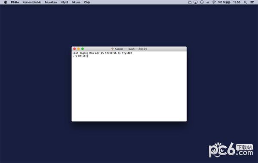
Task: Open the Muokkaa menu
Action: pos(51,2)
